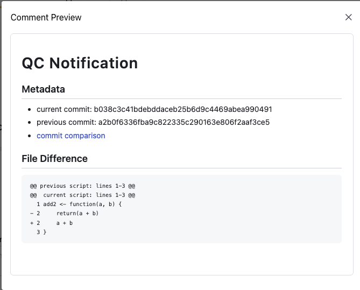
Task: Click the 'current commit:' label text
Action: [x=64, y=109]
